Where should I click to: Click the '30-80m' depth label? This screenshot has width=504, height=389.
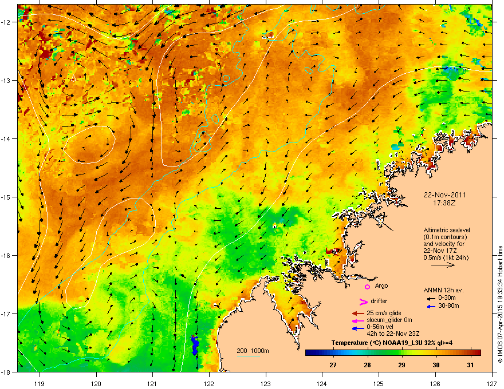point(448,306)
